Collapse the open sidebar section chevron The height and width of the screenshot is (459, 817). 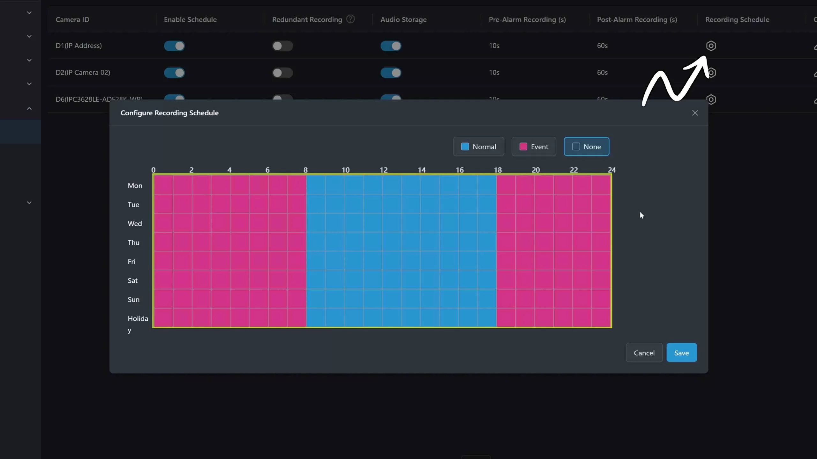[29, 108]
